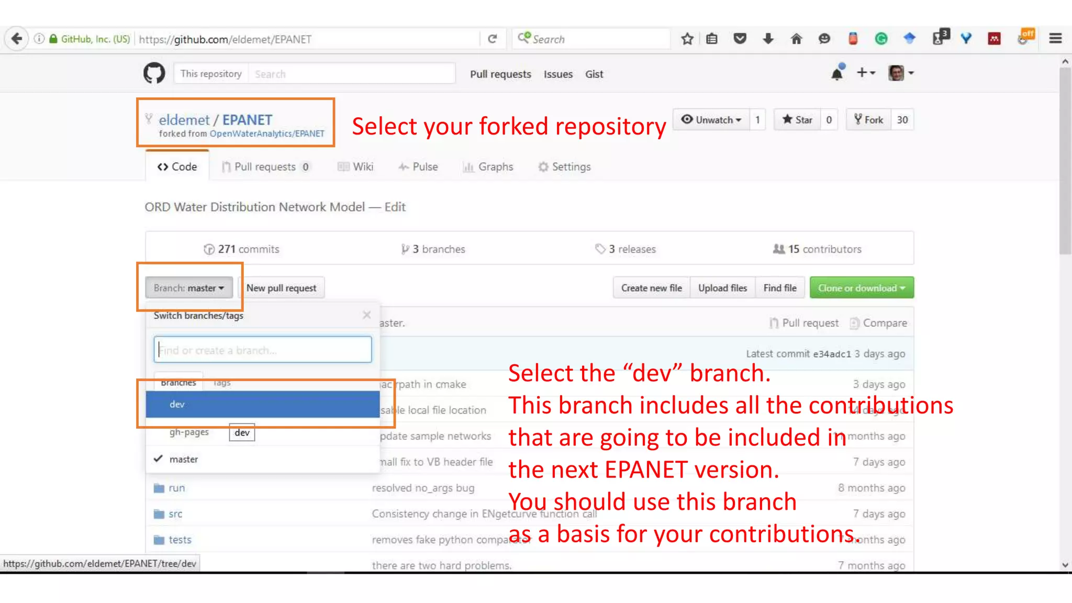1072x603 pixels.
Task: Open Gist in top navigation
Action: coord(594,74)
